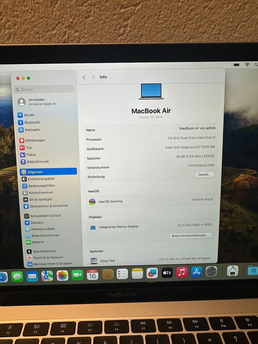Focus the Suchen search field
The width and height of the screenshot is (258, 344).
(44, 89)
